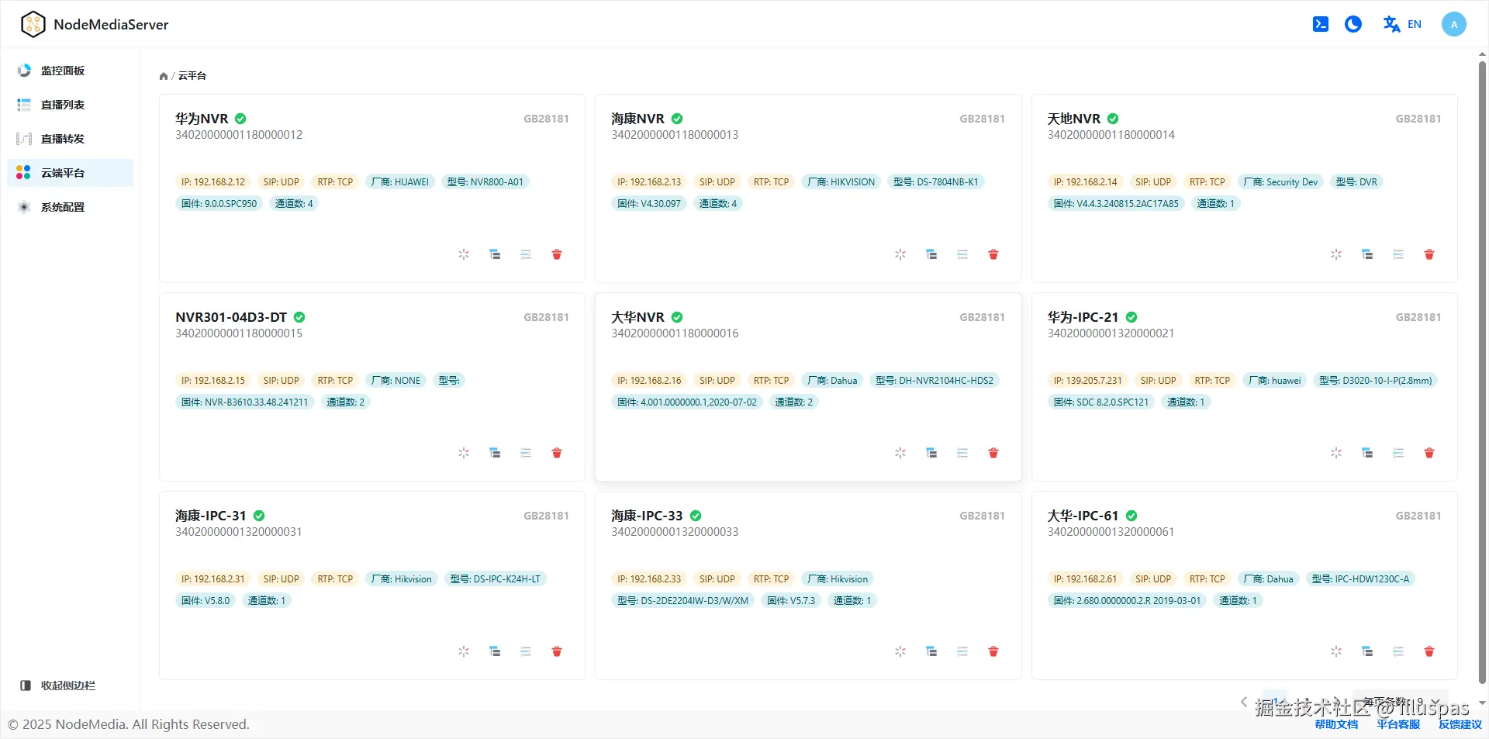The width and height of the screenshot is (1489, 739).
Task: Open channel tree for NVR301-04D3-DT
Action: click(x=495, y=453)
